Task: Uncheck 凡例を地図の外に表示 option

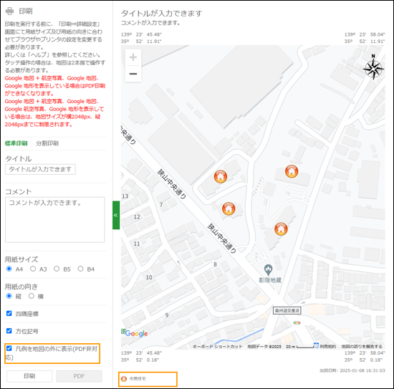Action: (9, 348)
